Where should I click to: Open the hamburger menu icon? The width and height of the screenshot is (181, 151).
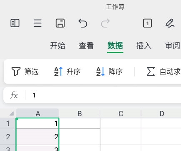(x=38, y=23)
